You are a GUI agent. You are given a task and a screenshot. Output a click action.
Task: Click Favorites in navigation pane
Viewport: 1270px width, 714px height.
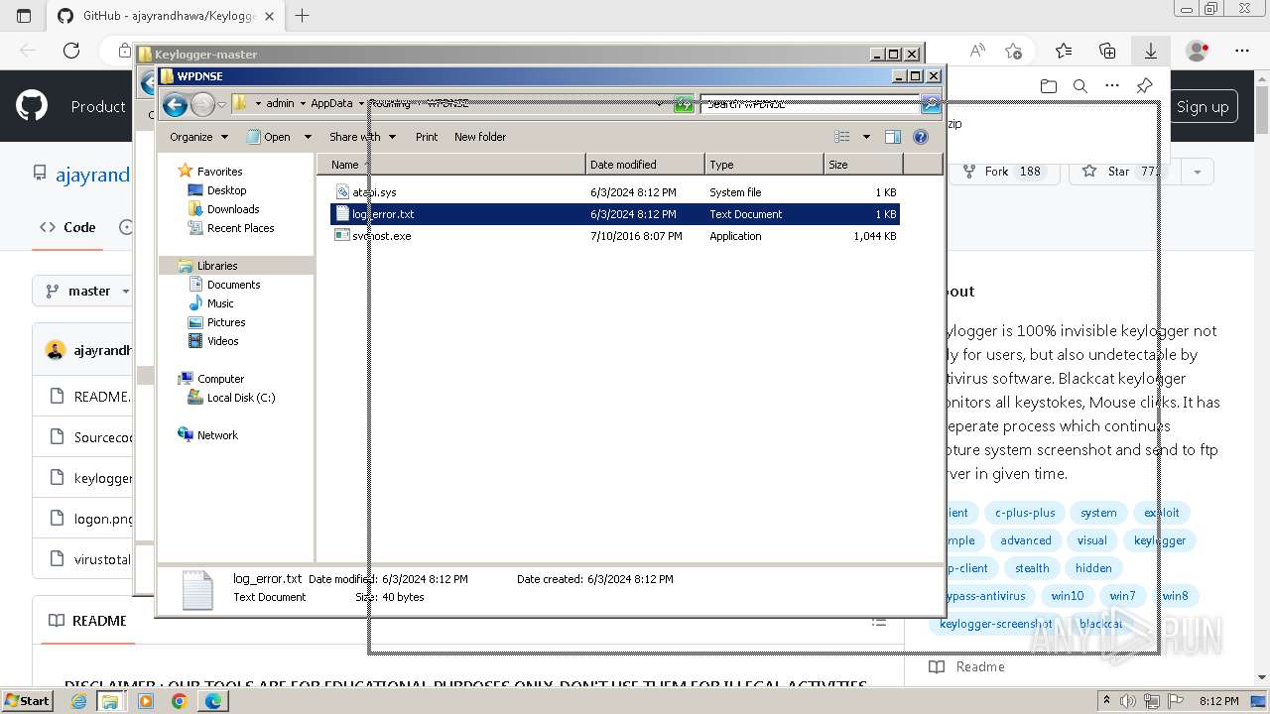tap(219, 172)
